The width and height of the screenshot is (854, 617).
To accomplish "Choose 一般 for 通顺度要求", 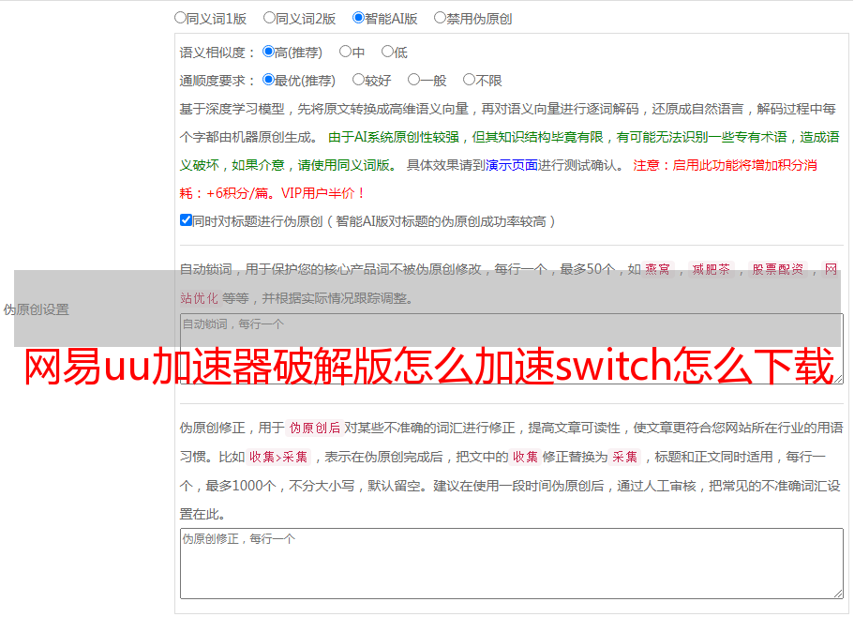I will coord(413,80).
